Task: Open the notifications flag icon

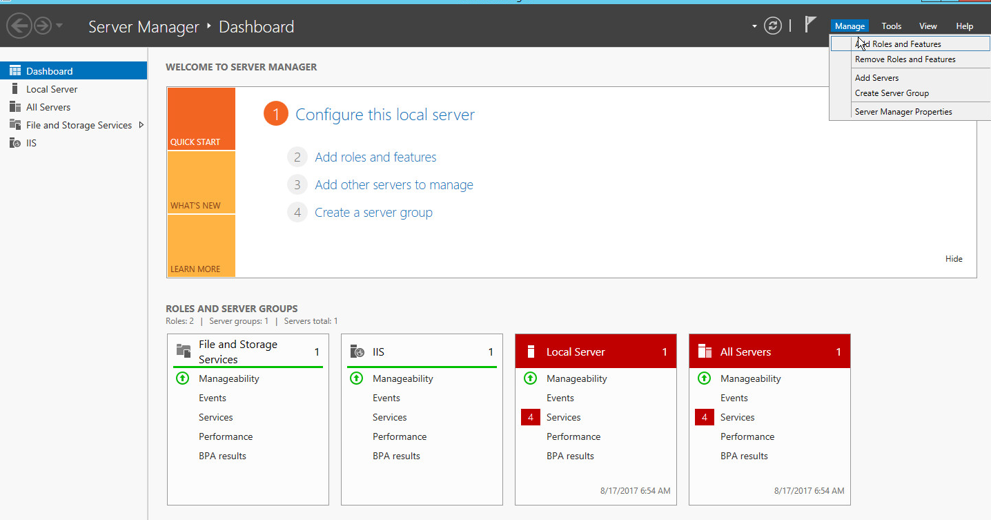Action: [811, 26]
